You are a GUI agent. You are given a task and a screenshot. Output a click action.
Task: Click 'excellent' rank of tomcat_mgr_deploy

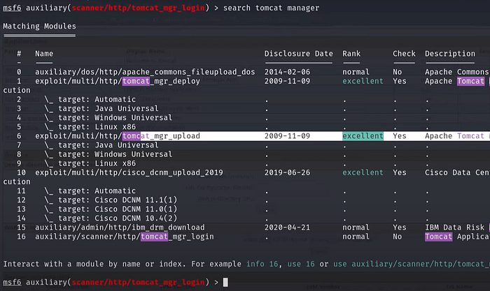coord(363,81)
